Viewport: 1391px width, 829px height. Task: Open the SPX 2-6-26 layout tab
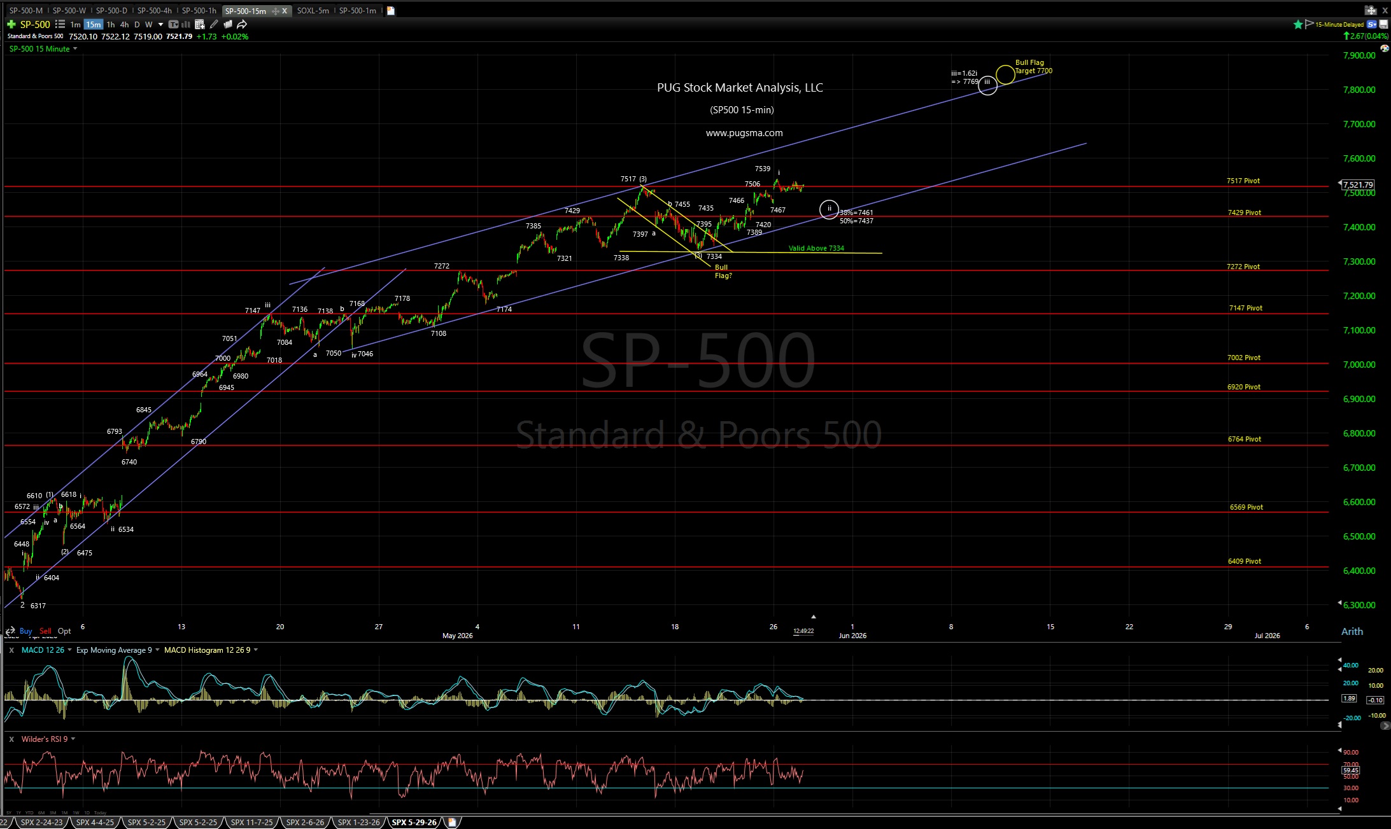[306, 822]
